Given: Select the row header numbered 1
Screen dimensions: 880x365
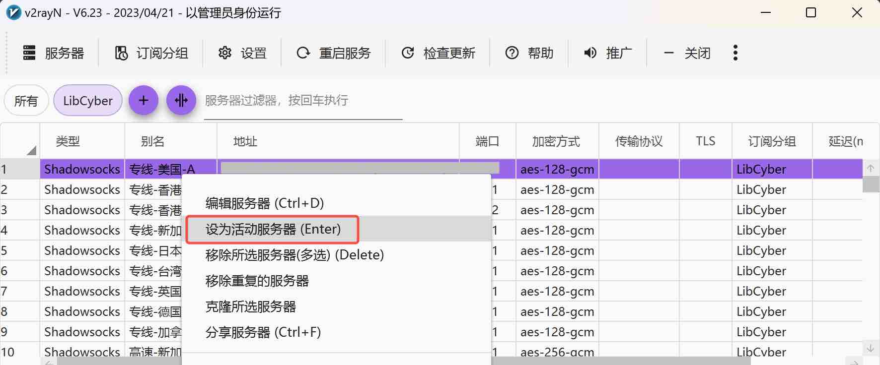Looking at the screenshot, I should 20,169.
